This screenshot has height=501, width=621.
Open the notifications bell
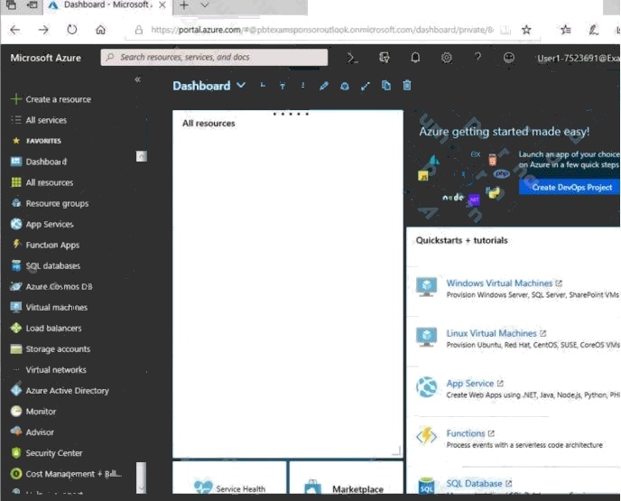(415, 58)
